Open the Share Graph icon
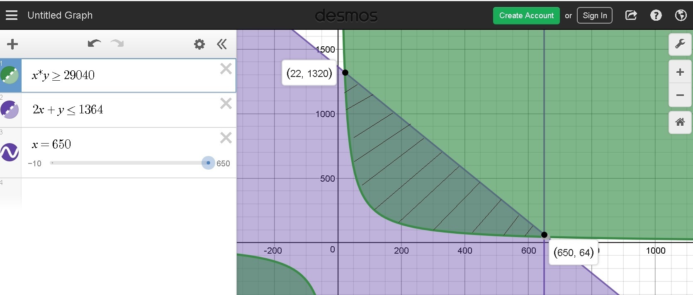 pos(631,15)
